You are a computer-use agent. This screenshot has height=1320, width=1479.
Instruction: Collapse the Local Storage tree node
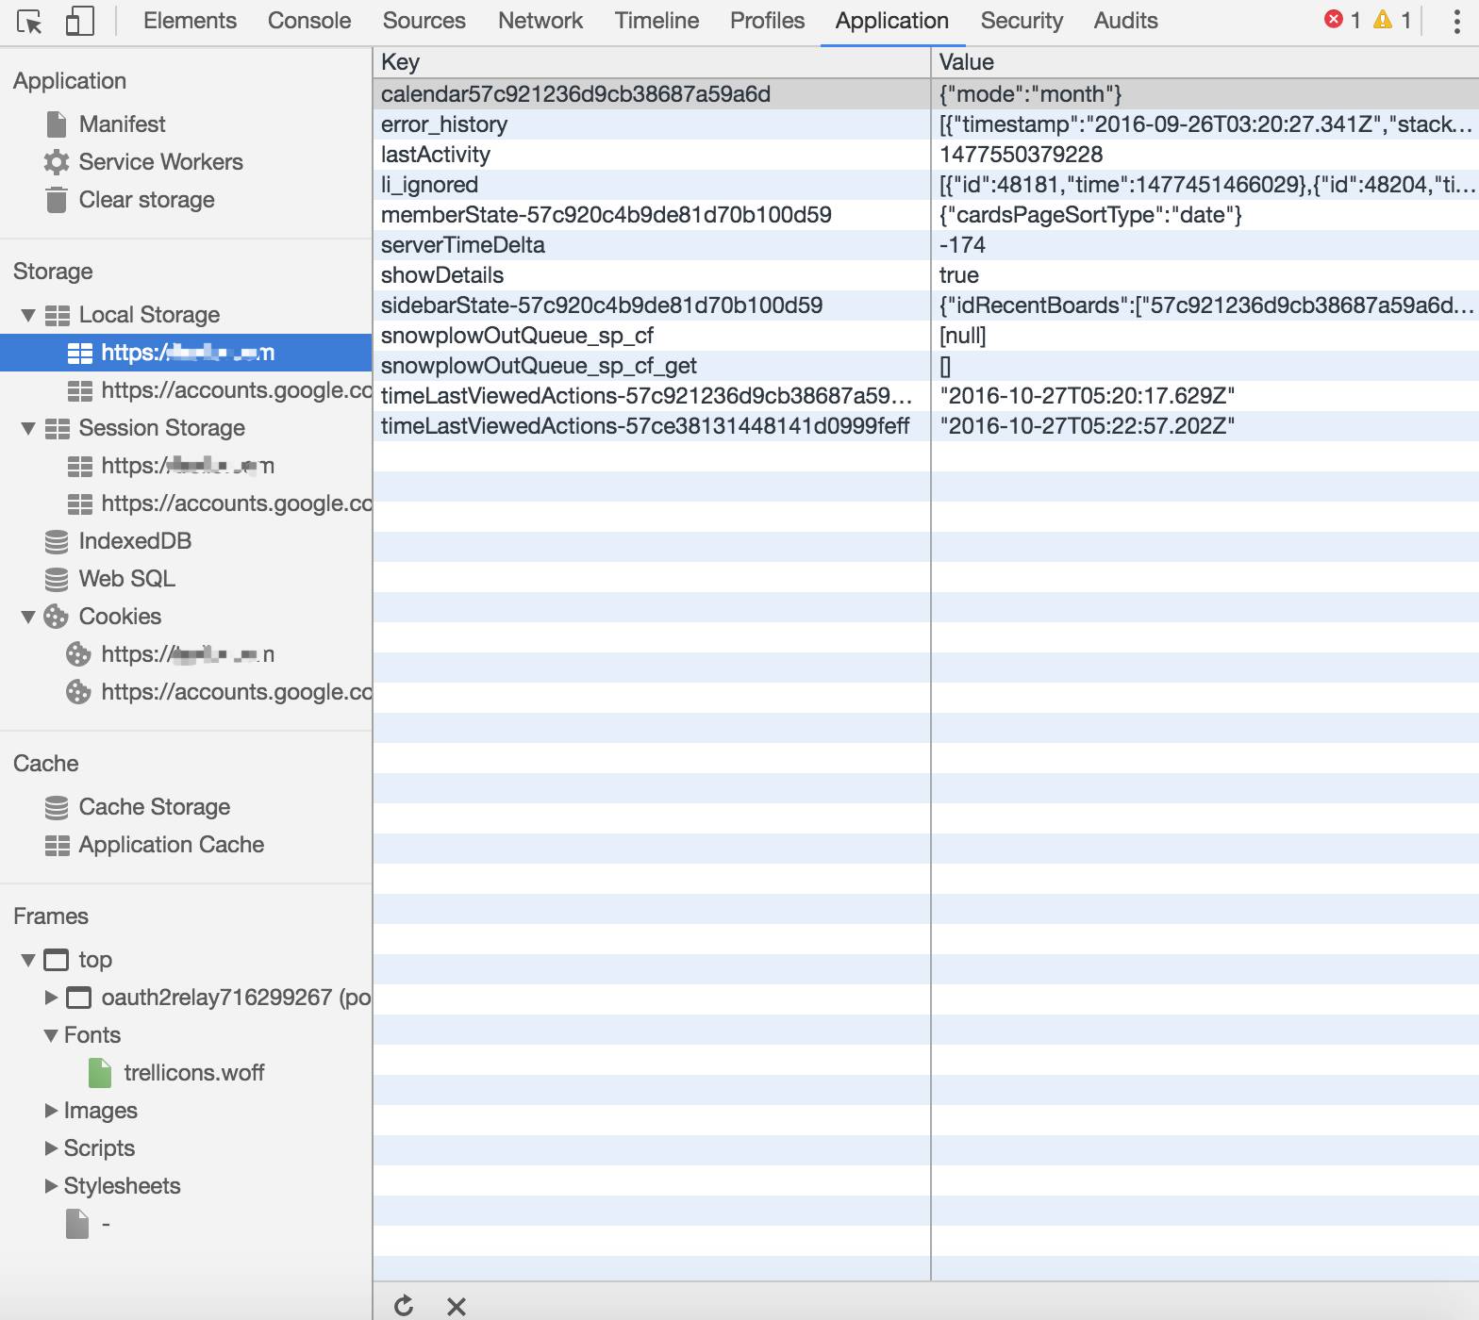coord(28,315)
